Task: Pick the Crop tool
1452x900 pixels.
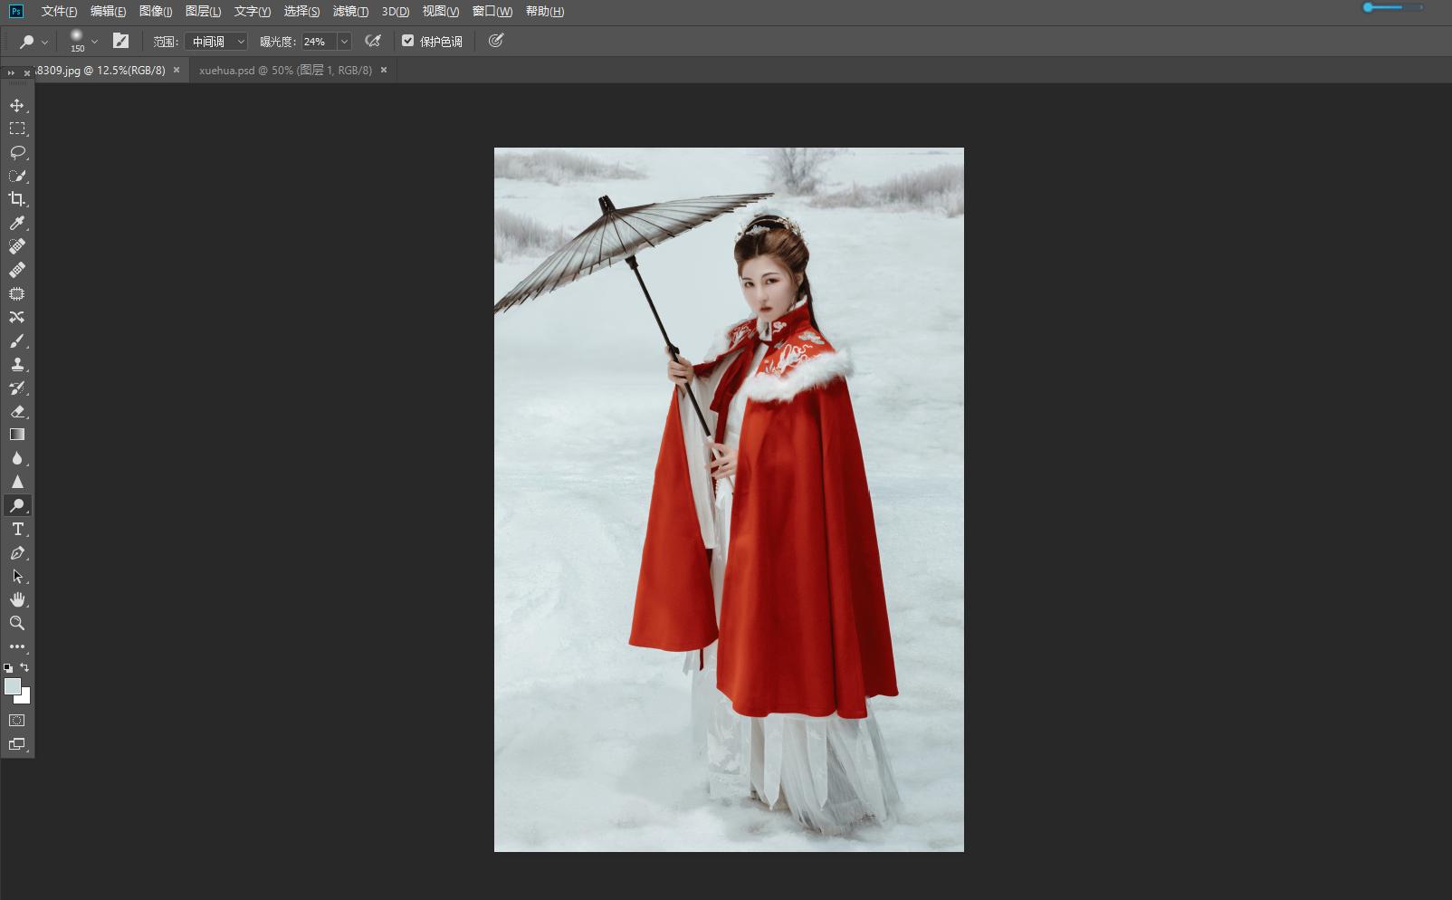Action: 17,199
